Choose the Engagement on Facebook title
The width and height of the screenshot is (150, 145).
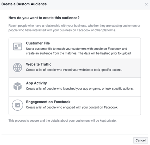coord(48,102)
